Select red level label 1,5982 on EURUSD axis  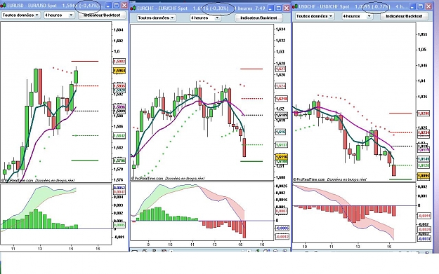pos(119,61)
